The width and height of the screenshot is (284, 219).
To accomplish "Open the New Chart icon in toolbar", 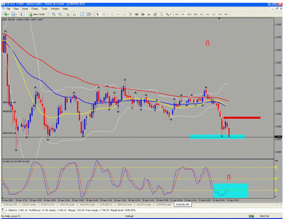I will 5,14.
